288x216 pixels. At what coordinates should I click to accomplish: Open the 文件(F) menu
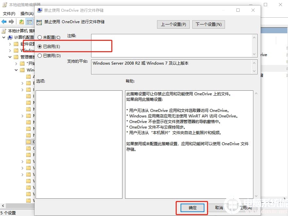point(9,14)
